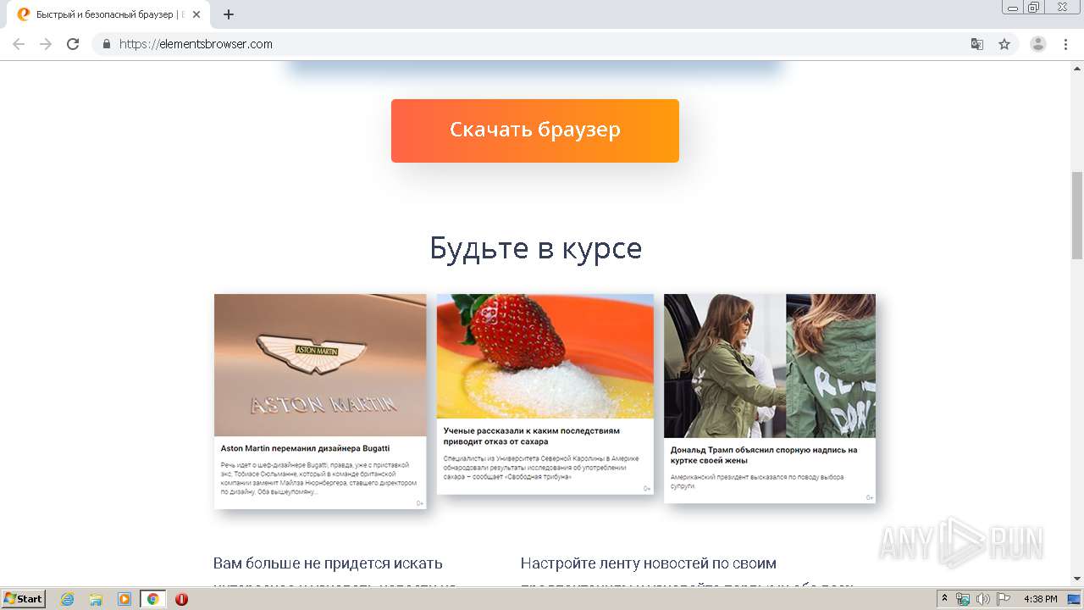Image resolution: width=1084 pixels, height=610 pixels.
Task: Click the 4:38 PM system clock
Action: [1041, 599]
